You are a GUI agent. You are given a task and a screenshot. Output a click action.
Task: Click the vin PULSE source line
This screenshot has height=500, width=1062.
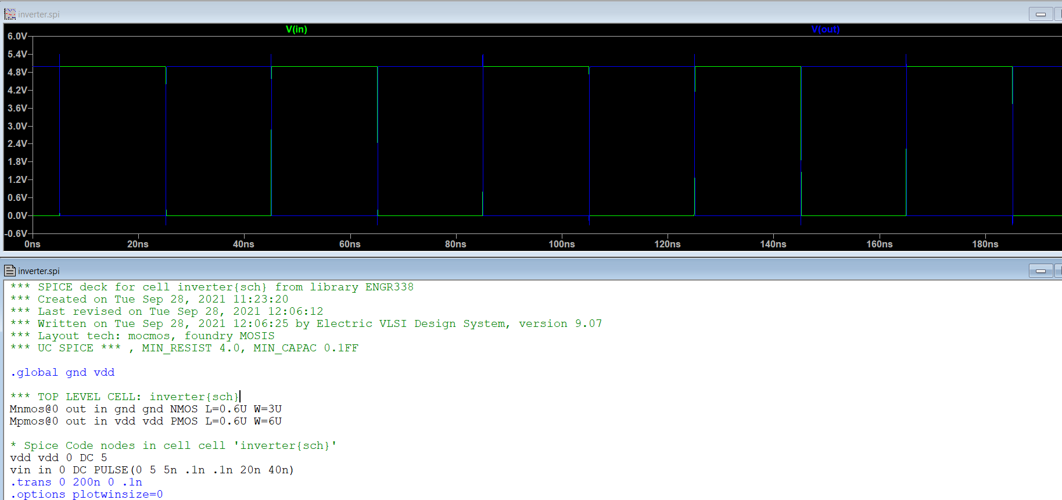click(152, 470)
